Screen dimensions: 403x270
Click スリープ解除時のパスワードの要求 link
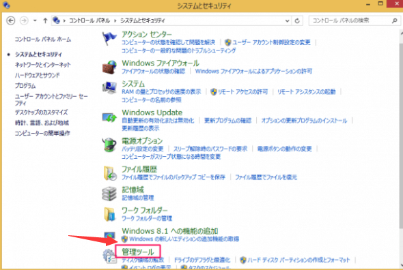210,149
